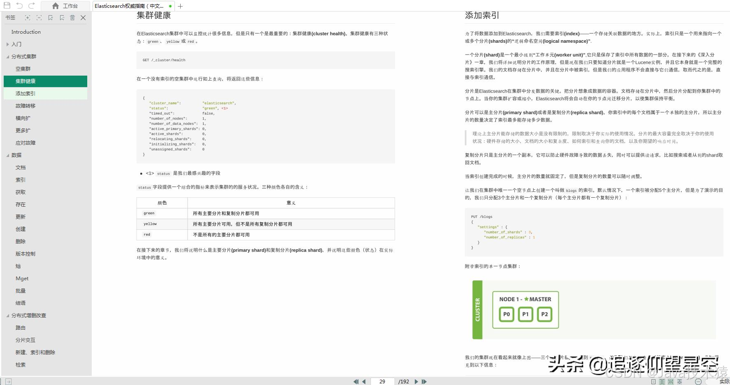
Task: Go to next page with the forward arrow
Action: [x=416, y=382]
